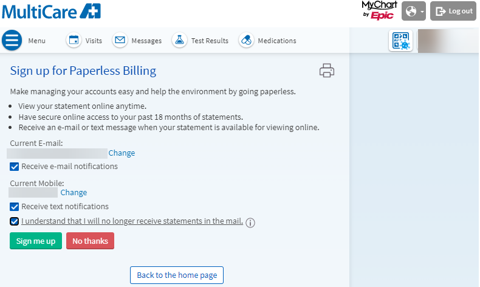The image size is (480, 287).
Task: Open the blurred user profile panel
Action: tap(448, 41)
